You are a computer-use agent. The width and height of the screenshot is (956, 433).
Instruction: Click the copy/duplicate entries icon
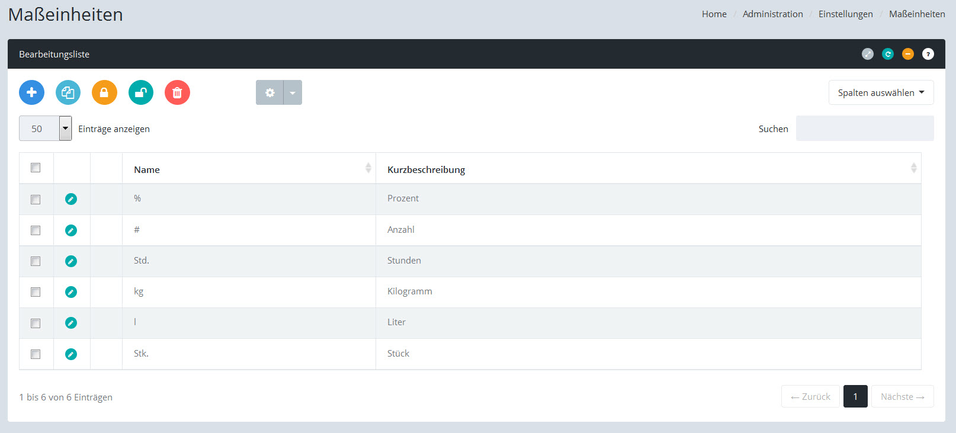68,92
